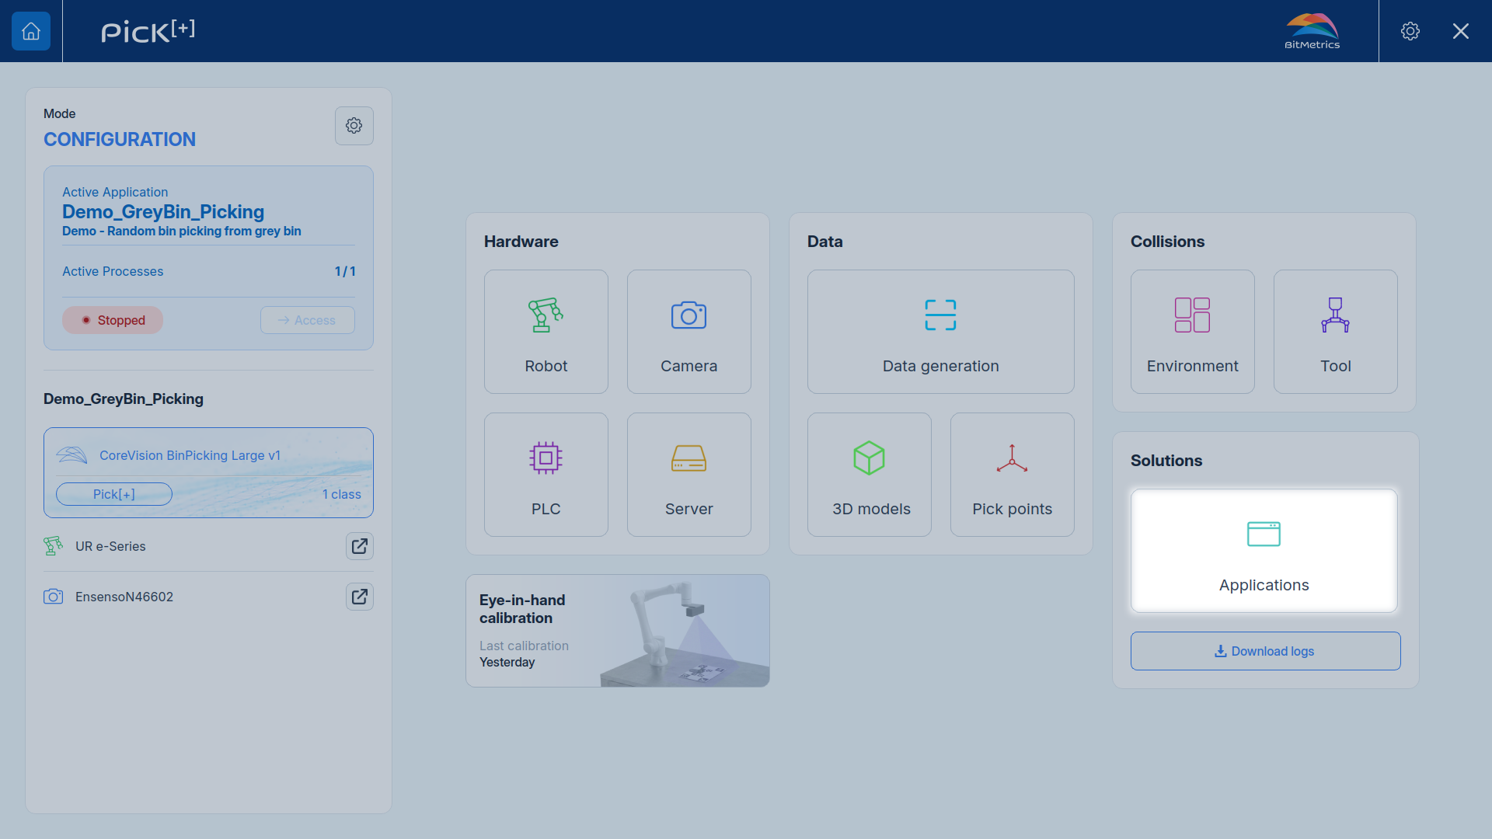Go to the Home screen icon
The width and height of the screenshot is (1492, 839).
(x=31, y=31)
